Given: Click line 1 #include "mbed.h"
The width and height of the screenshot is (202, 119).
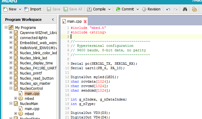Looking at the screenshot, I should coord(88,28).
